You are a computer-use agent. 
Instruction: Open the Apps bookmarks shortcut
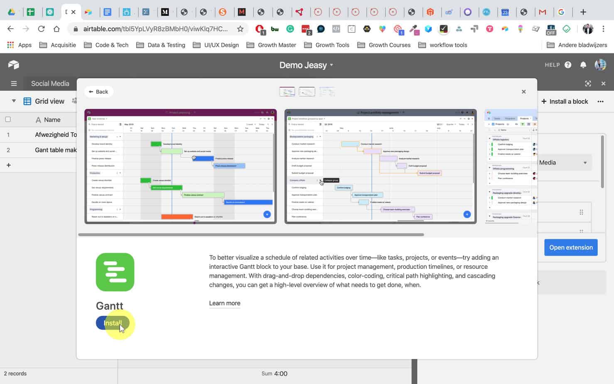(19, 45)
